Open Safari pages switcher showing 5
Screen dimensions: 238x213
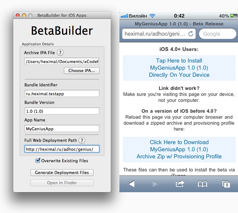(226, 184)
